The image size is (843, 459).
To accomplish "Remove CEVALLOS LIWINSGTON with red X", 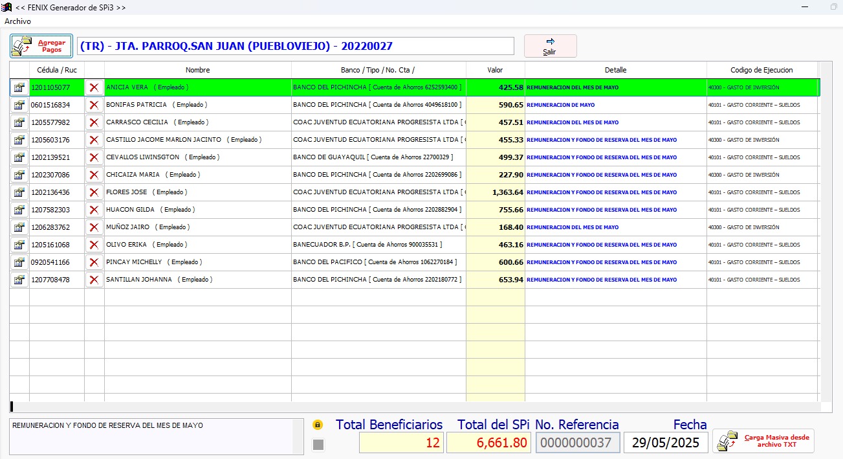I will [x=94, y=157].
